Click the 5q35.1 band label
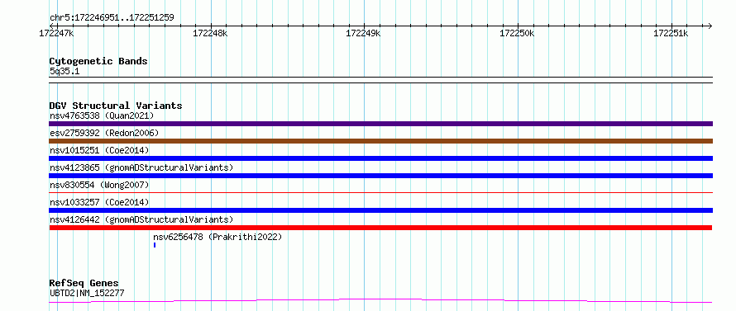The image size is (736, 311). point(65,71)
